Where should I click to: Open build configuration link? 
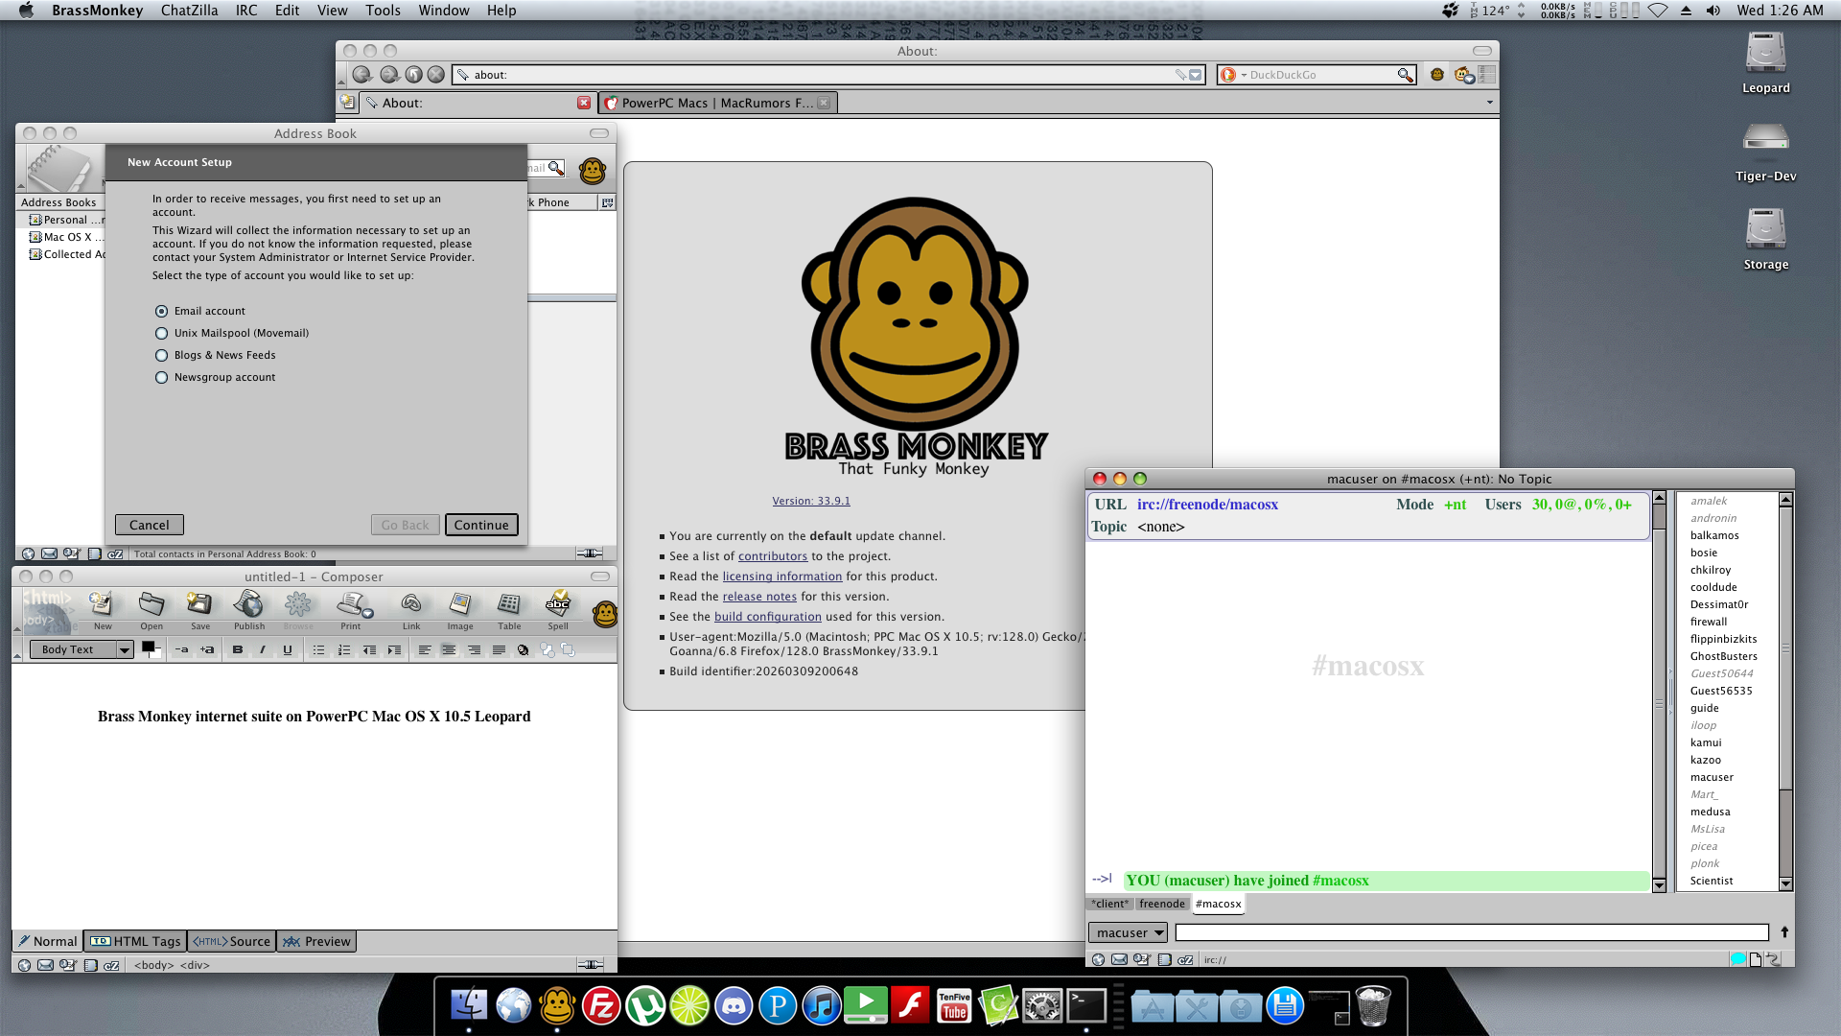[x=768, y=617]
